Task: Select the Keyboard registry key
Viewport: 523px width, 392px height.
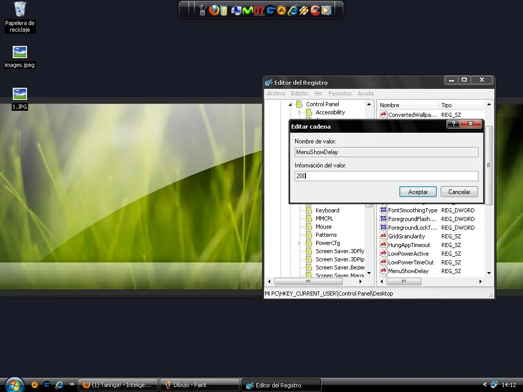Action: coord(327,210)
